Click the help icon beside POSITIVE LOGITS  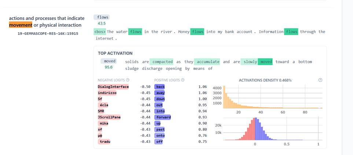pos(183,80)
